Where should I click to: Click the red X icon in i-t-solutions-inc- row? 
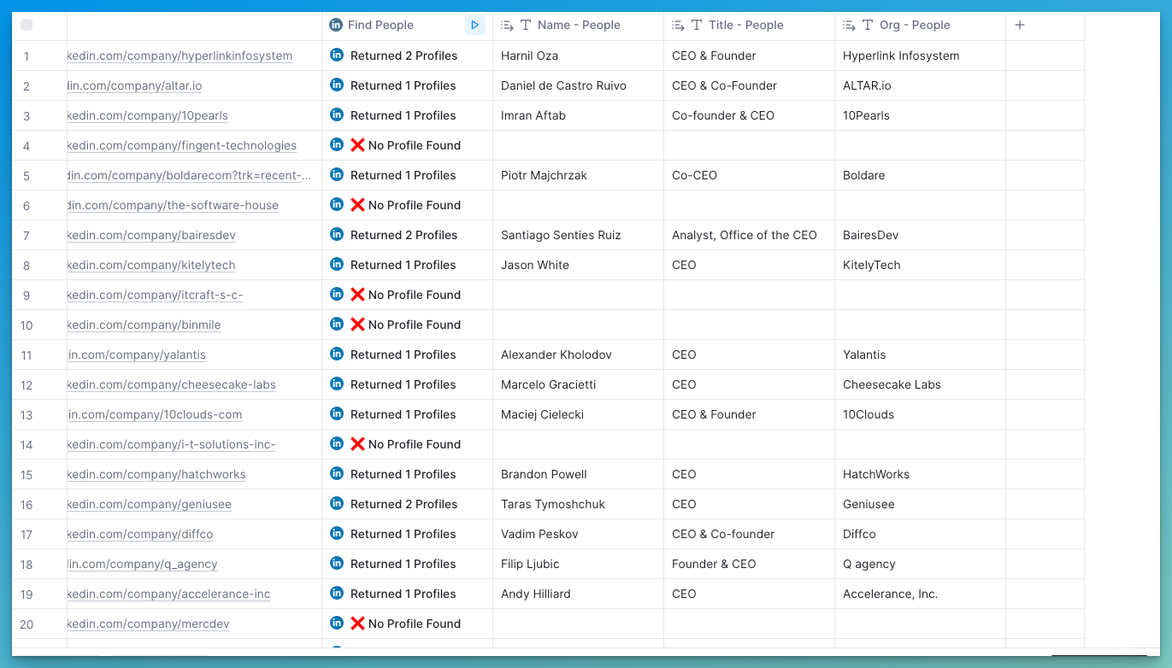click(357, 444)
